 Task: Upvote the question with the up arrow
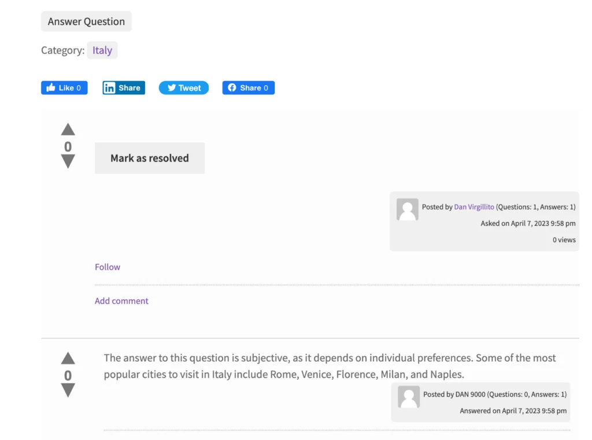click(68, 130)
